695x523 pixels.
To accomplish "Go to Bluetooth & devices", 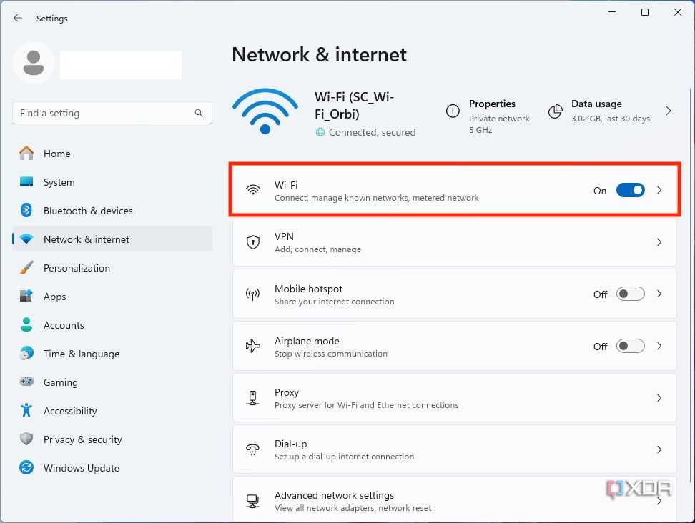I will pyautogui.click(x=112, y=211).
